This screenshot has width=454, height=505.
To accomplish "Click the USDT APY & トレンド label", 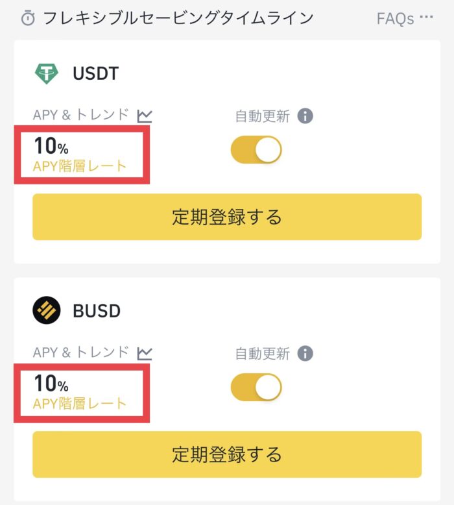I will [x=81, y=115].
